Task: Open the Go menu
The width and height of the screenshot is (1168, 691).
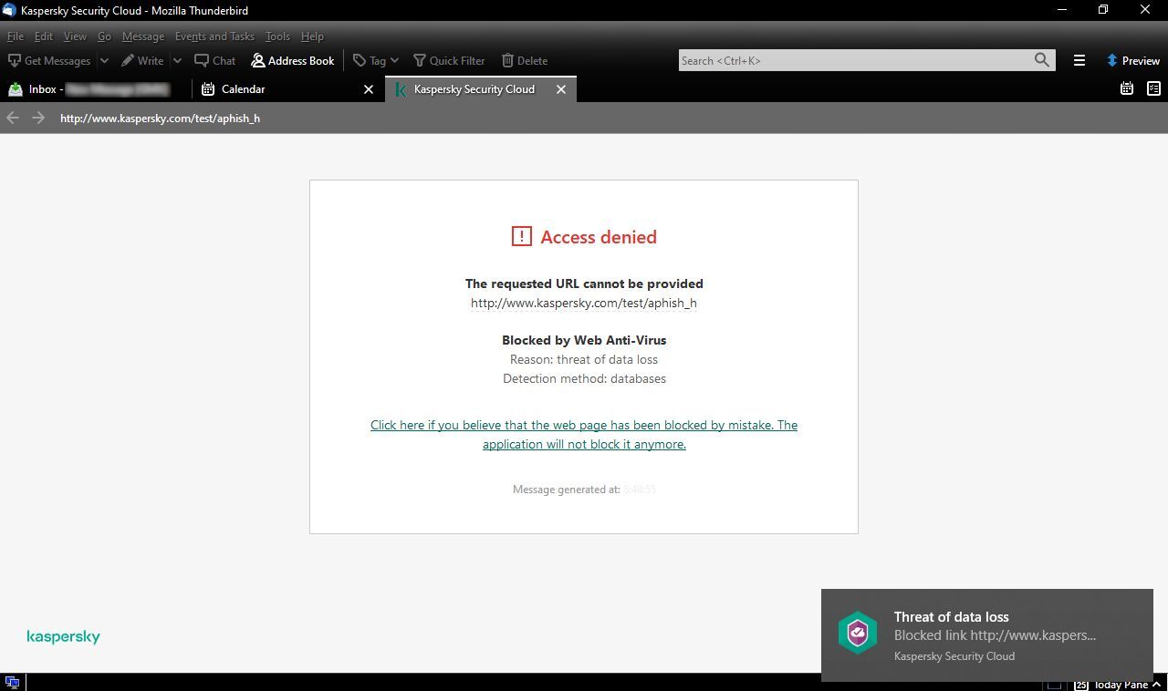Action: tap(104, 36)
